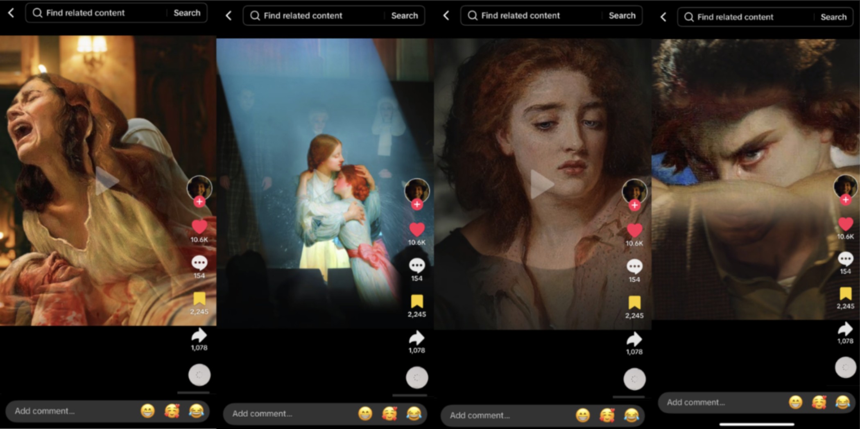Screen dimensions: 860x429
Task: Go back from the embracing girls video
Action: click(x=229, y=16)
